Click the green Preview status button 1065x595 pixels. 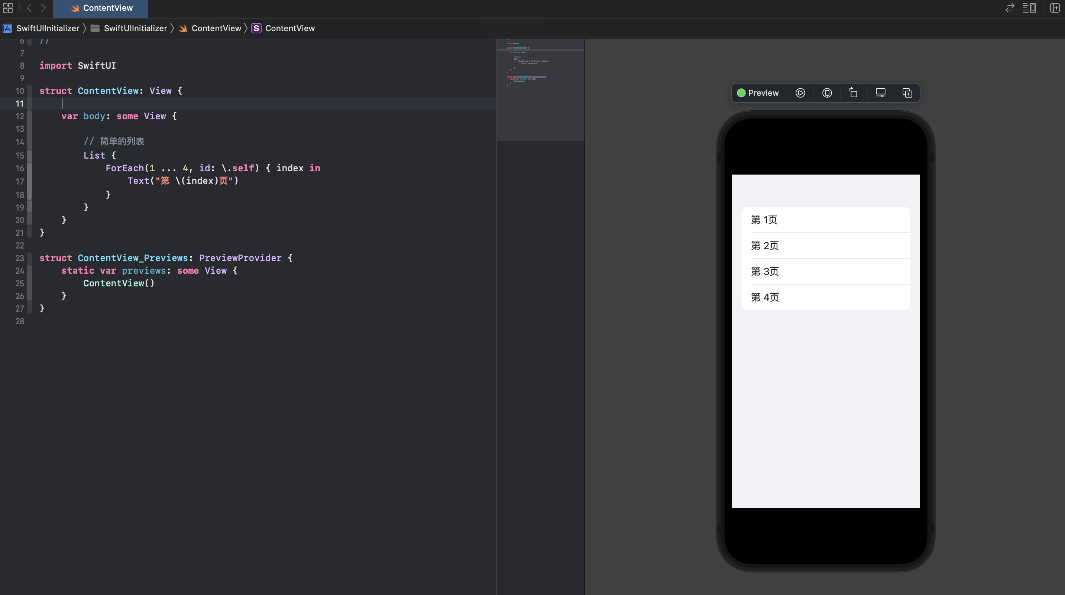[x=758, y=93]
